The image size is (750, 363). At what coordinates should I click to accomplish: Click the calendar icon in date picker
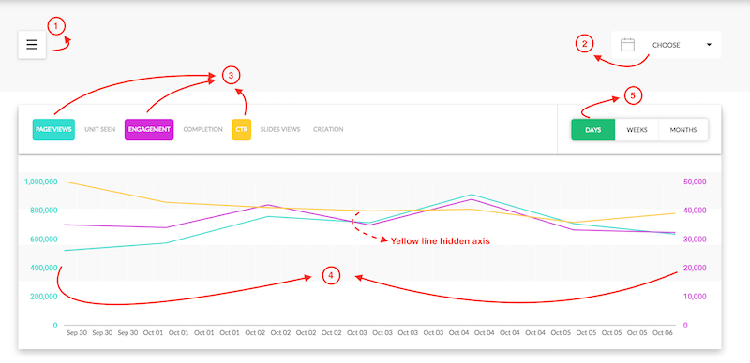click(627, 45)
